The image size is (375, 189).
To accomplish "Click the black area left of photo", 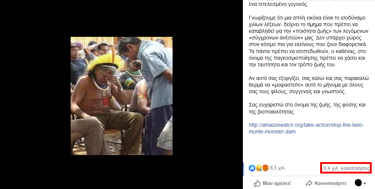I will point(35,96).
